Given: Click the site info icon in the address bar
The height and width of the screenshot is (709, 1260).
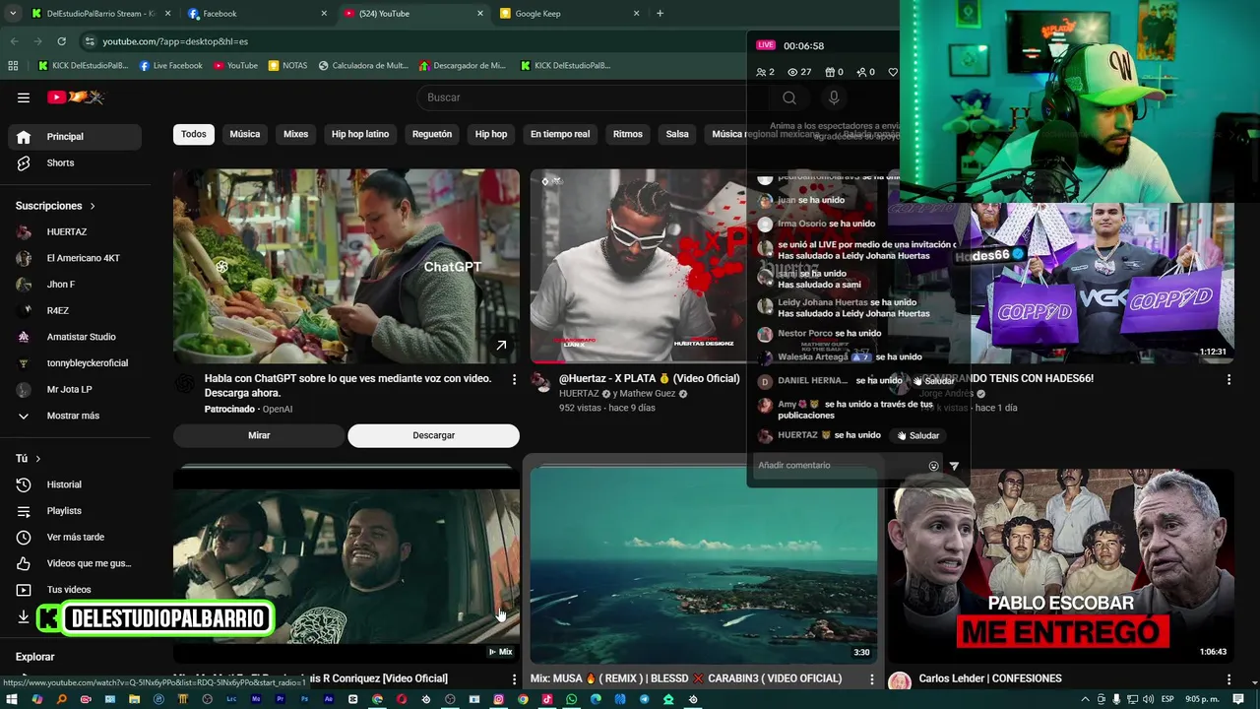Looking at the screenshot, I should pos(90,41).
